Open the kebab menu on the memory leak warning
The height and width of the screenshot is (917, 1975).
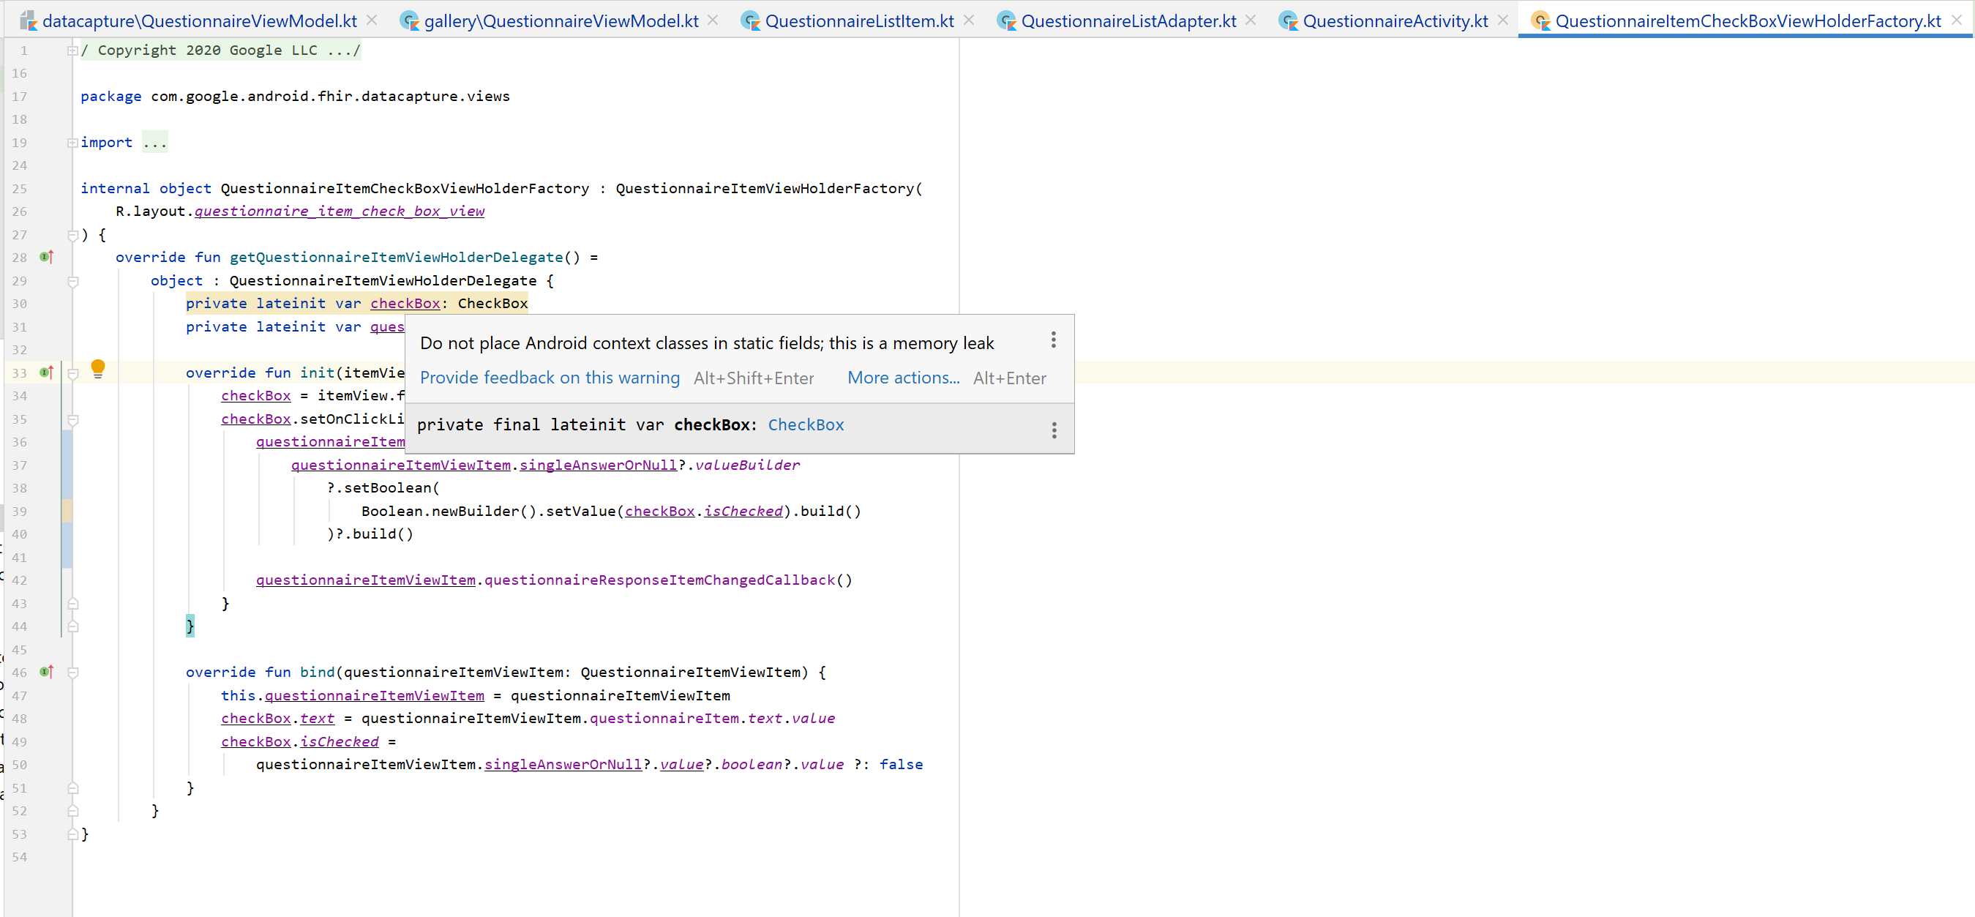tap(1054, 340)
